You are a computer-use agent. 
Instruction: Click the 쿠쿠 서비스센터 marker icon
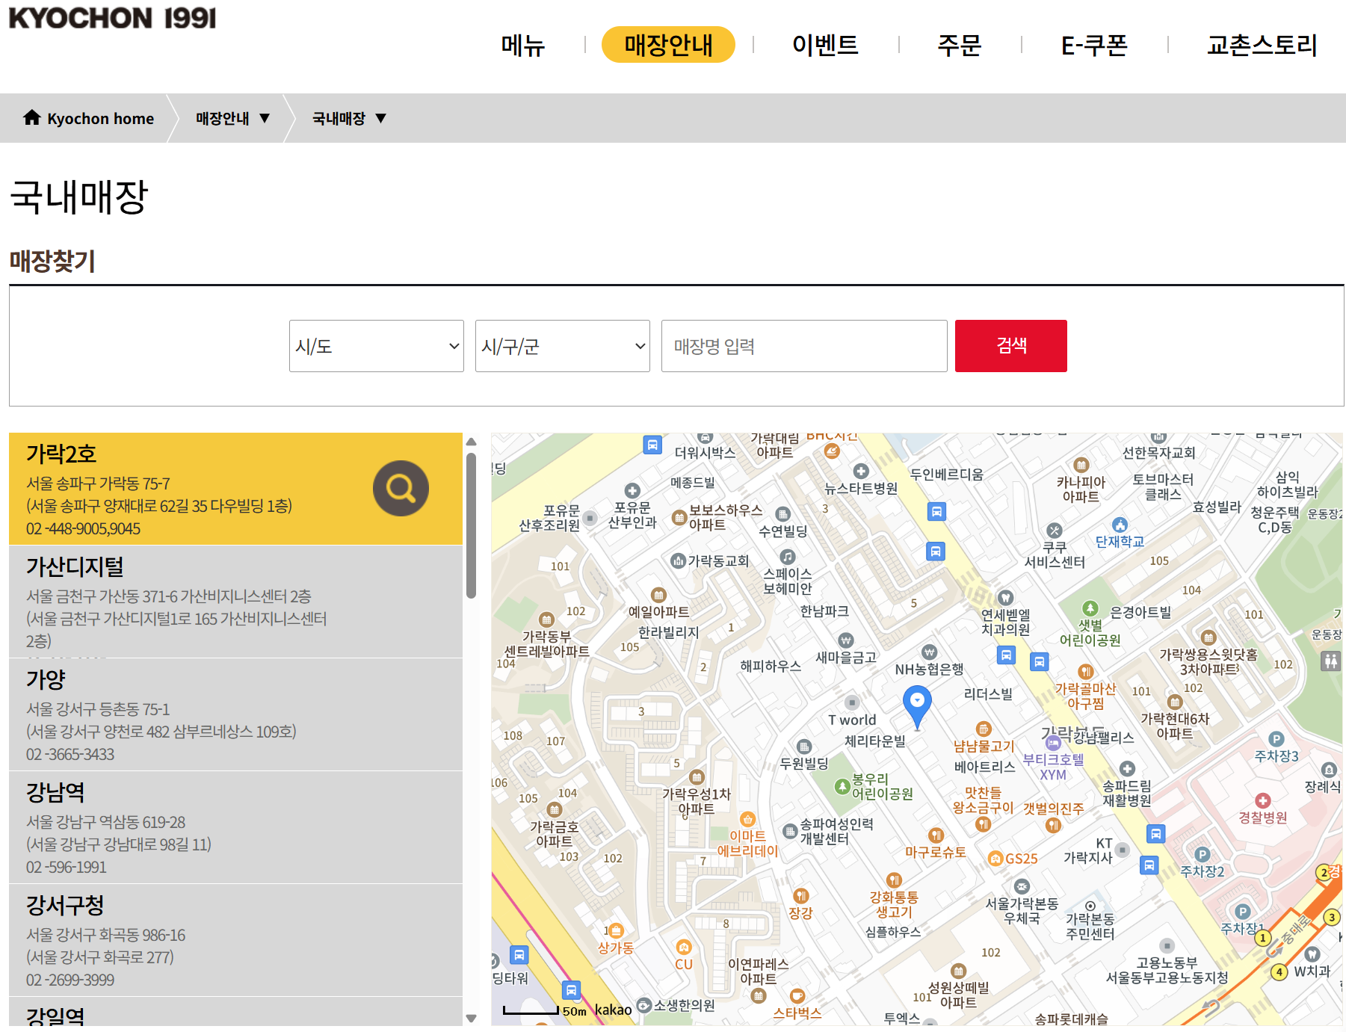tap(1054, 531)
